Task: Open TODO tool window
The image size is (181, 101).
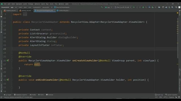Action: 41,95
